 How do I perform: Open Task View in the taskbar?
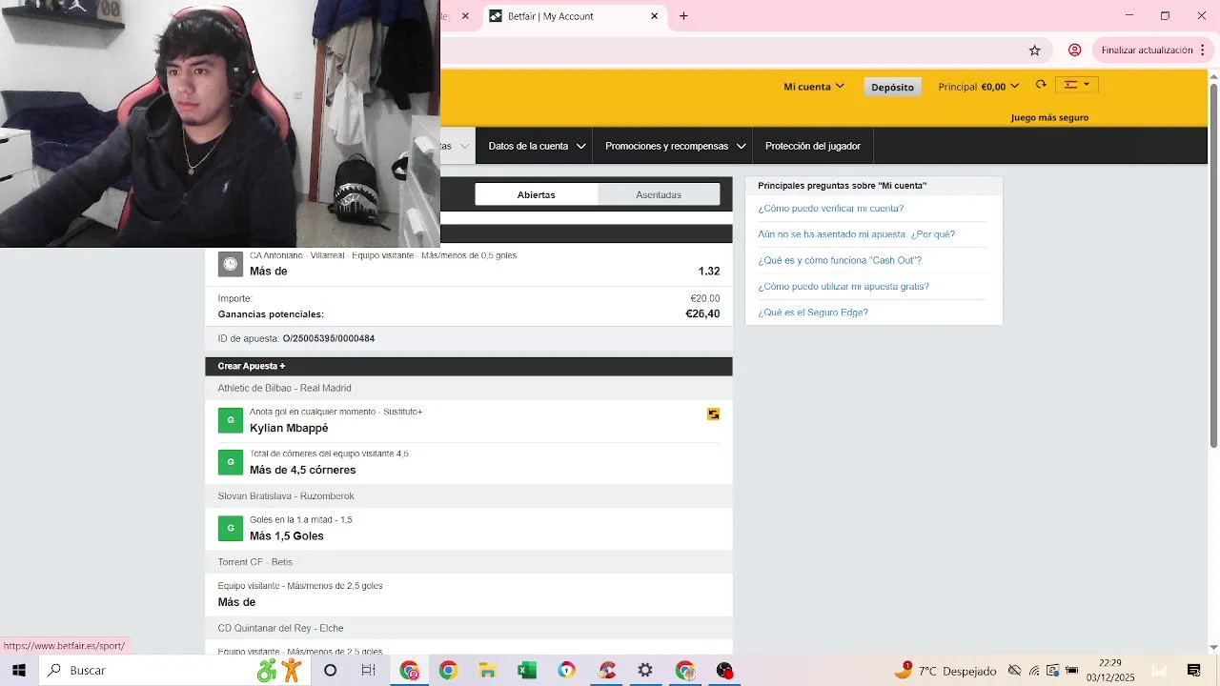[x=368, y=671]
